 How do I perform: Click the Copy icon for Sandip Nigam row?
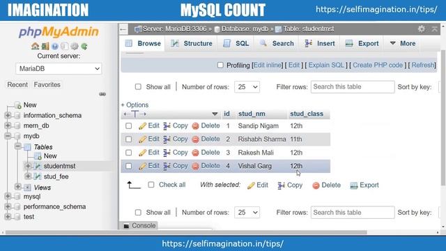point(167,125)
